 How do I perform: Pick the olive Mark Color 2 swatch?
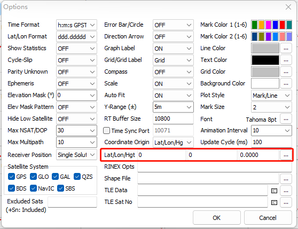coord(261,37)
